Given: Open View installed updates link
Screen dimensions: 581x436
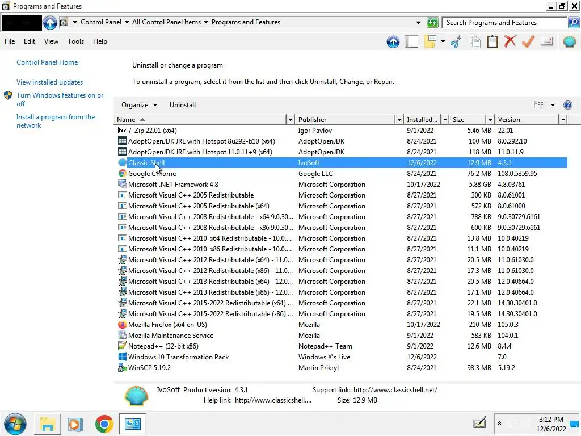Looking at the screenshot, I should tap(50, 82).
